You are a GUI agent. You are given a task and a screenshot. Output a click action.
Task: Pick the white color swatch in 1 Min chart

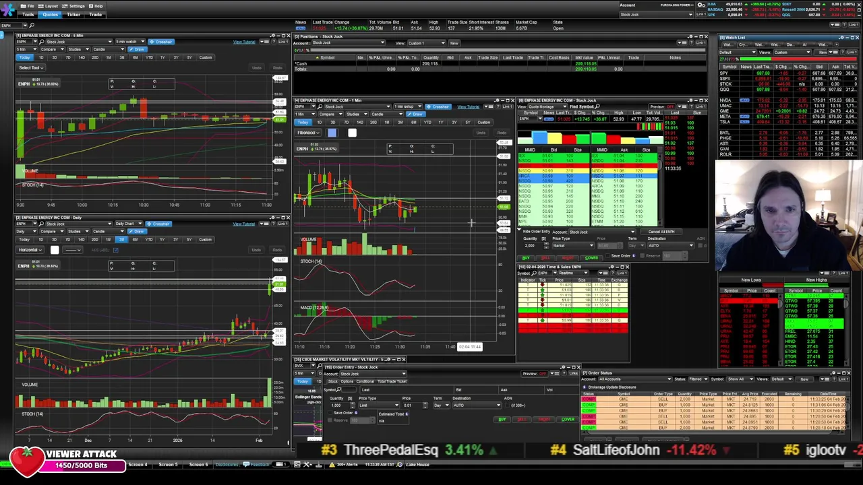click(352, 133)
